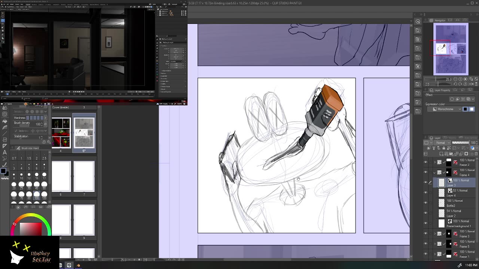Open page 4 thumbnail in page manager

[61, 133]
